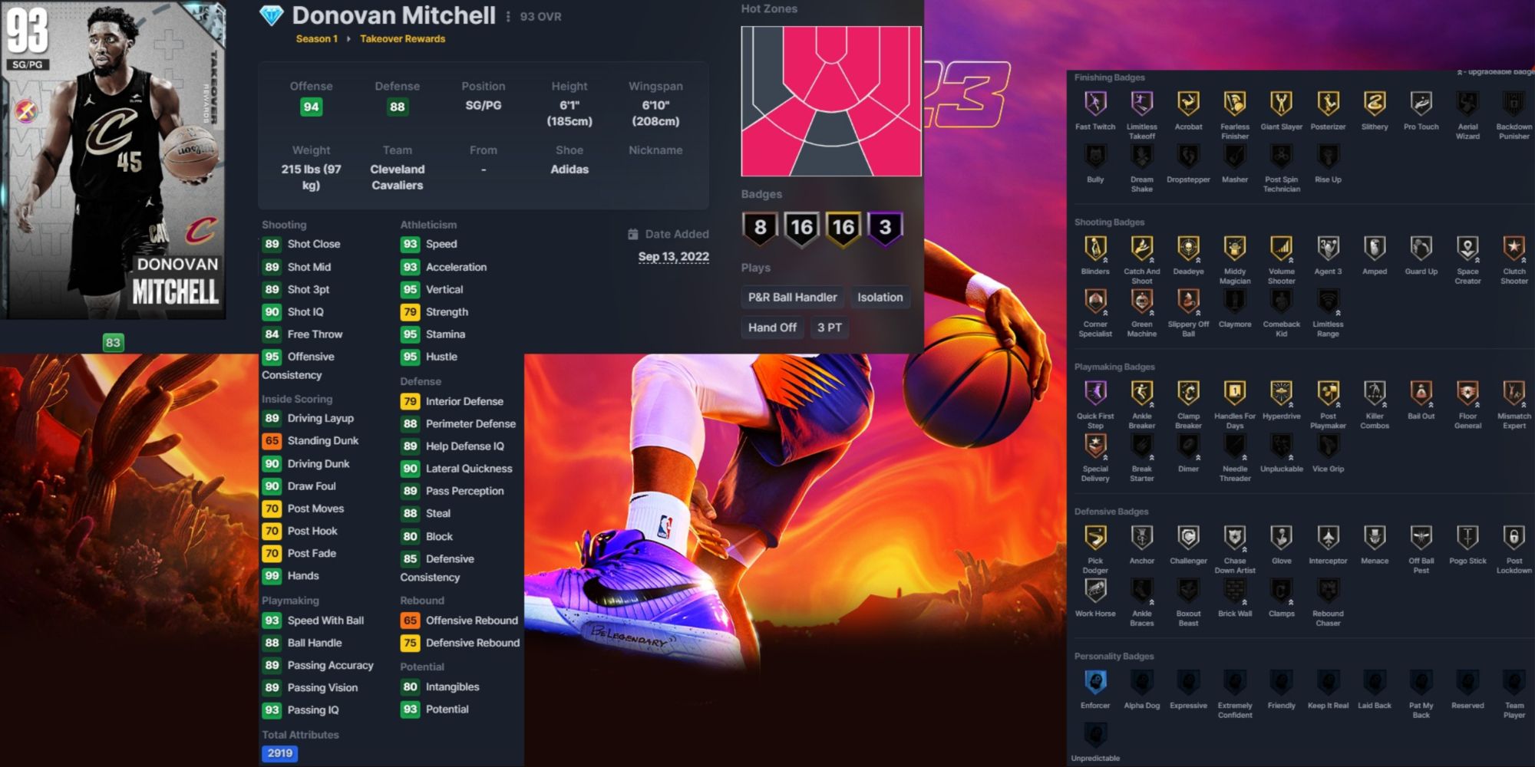
Task: Open the Catch And Shoot badge
Action: [x=1141, y=248]
